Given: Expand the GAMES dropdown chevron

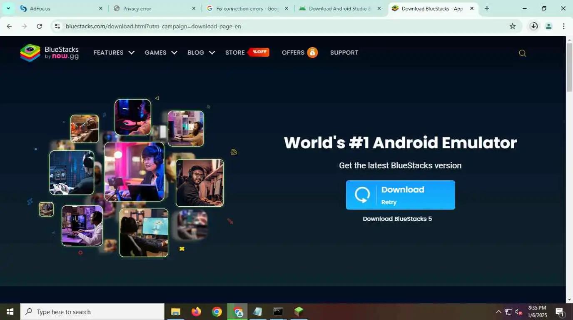Looking at the screenshot, I should (174, 52).
